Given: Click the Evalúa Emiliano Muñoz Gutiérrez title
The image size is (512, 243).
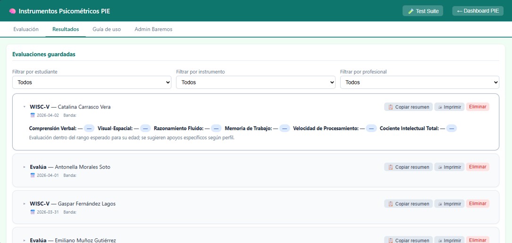Looking at the screenshot, I should click(x=73, y=240).
